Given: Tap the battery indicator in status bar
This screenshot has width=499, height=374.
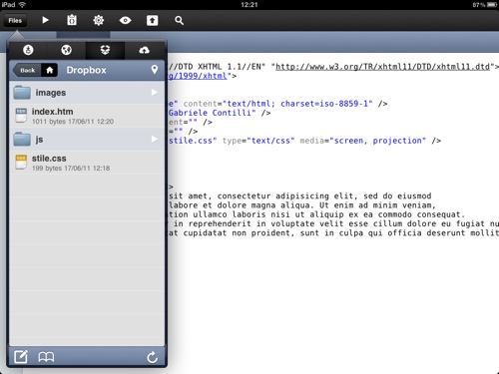Looking at the screenshot, I should [492, 5].
